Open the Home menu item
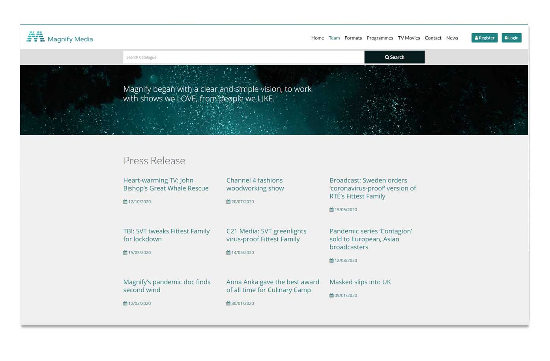Image resolution: width=550 pixels, height=361 pixels. (317, 38)
